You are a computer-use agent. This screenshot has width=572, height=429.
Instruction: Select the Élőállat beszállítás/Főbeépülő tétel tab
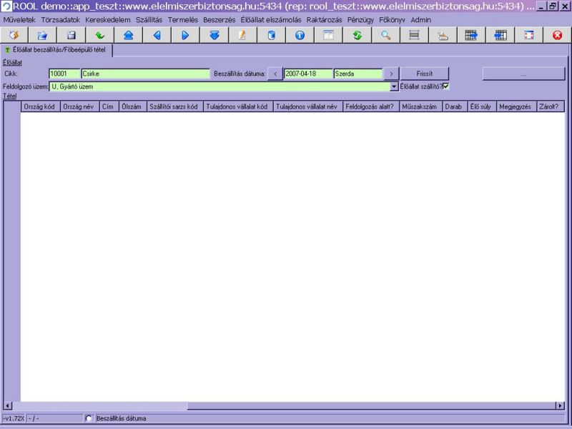coord(57,50)
